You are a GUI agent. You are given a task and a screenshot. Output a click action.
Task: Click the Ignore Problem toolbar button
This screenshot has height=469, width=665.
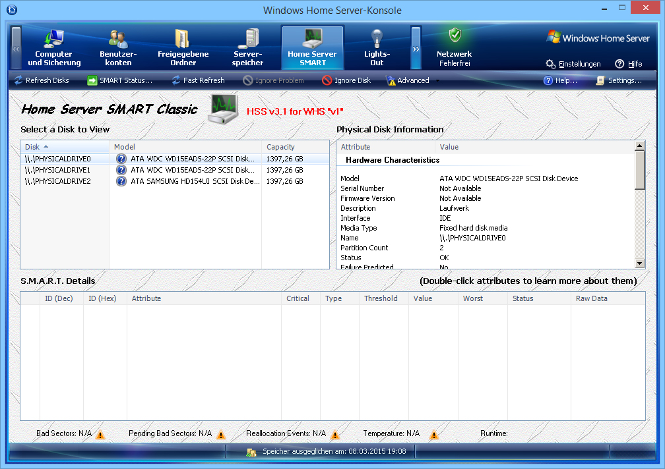pyautogui.click(x=273, y=80)
